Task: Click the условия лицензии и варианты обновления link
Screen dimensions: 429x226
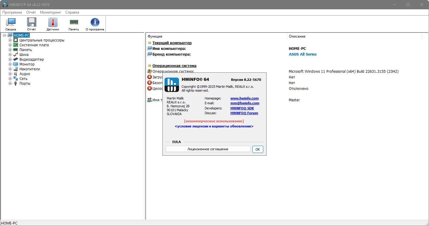Action: pos(214,126)
